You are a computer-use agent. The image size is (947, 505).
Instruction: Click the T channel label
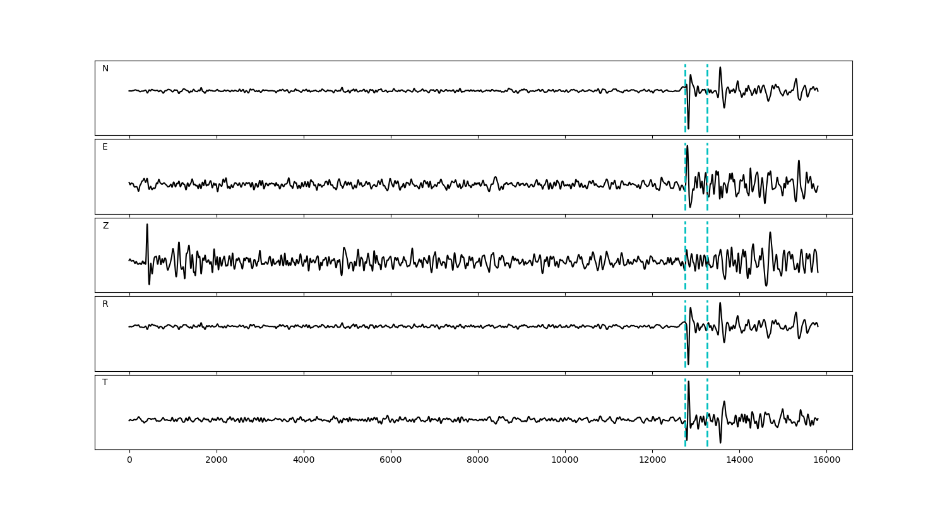(x=105, y=383)
